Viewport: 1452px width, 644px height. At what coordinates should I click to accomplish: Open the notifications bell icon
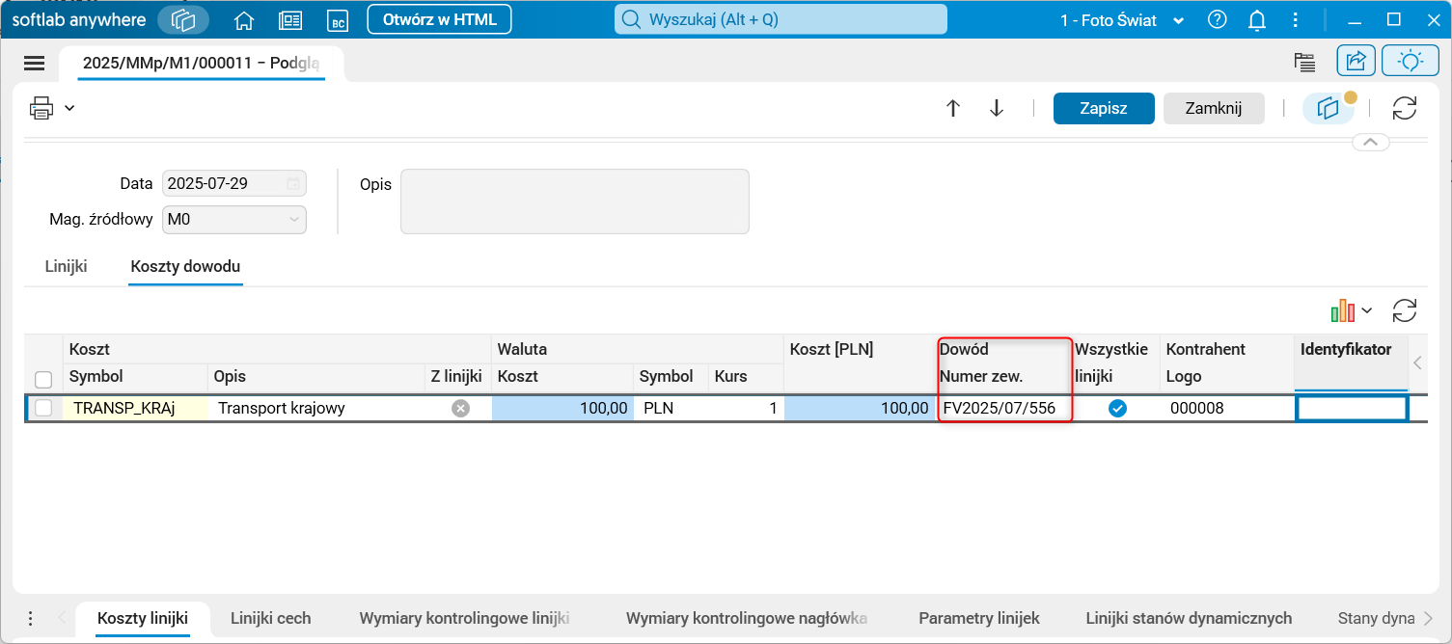[x=1257, y=20]
